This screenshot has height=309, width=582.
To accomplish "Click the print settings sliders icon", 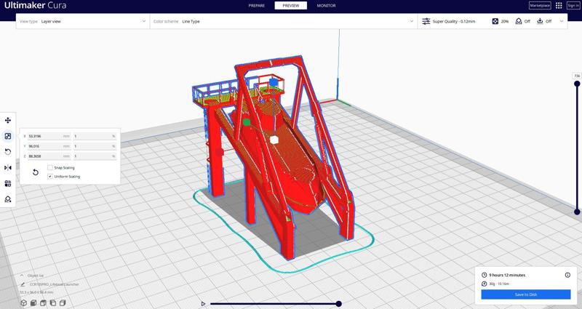I will [426, 22].
